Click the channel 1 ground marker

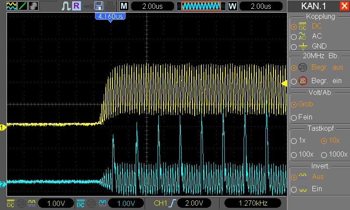coord(3,127)
